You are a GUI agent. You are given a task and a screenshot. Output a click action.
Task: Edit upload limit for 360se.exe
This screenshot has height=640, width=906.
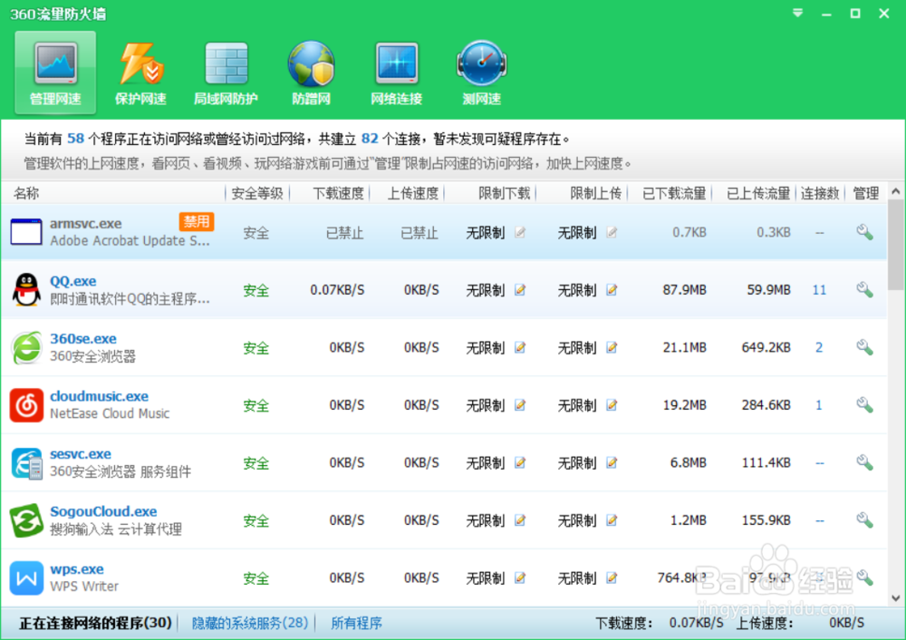[x=612, y=347]
